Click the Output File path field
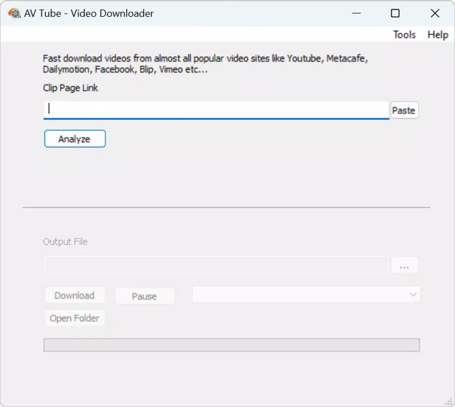The image size is (455, 407). (x=216, y=265)
